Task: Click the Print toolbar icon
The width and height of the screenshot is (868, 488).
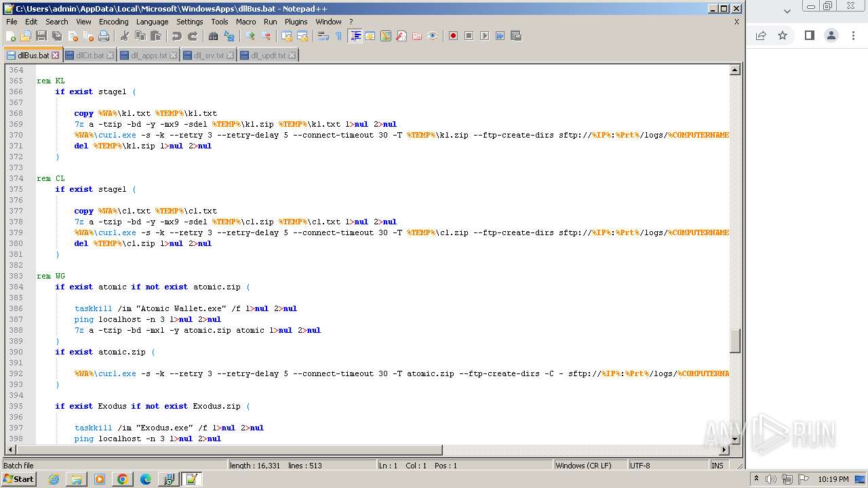Action: pyautogui.click(x=104, y=36)
